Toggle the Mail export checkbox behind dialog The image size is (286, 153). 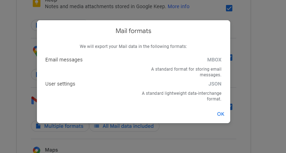231,107
